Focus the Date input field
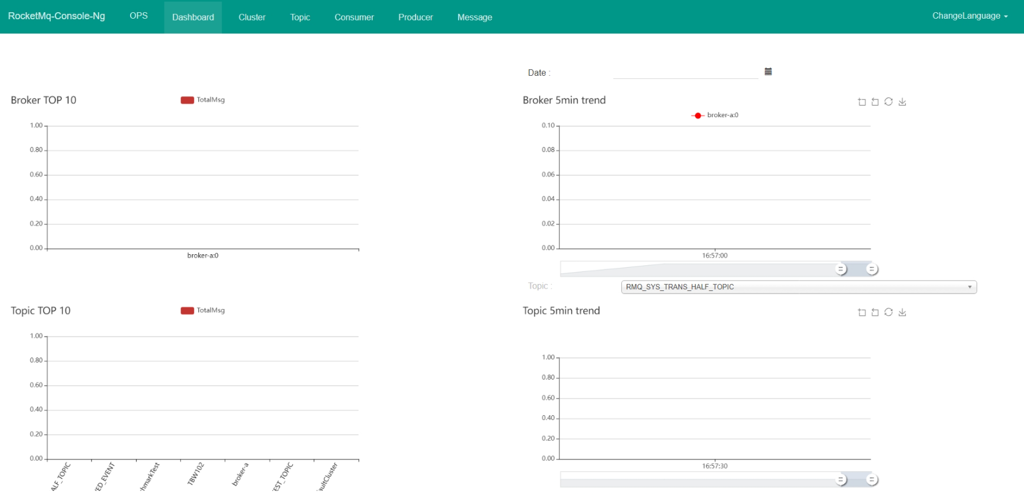The image size is (1024, 502). coord(686,72)
